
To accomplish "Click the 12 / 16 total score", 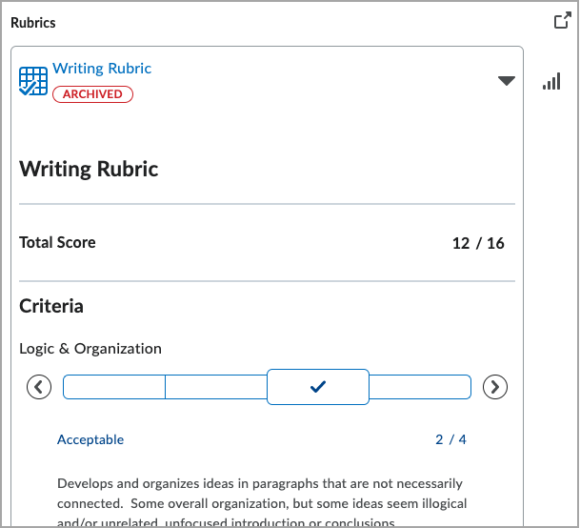I will [478, 243].
